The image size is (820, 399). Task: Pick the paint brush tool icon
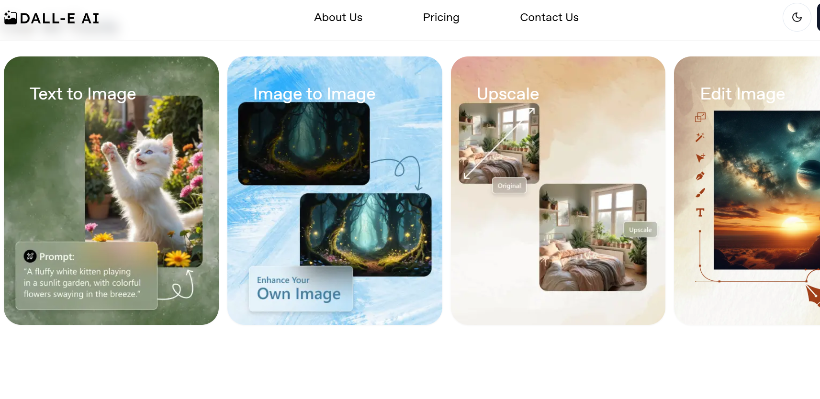(700, 193)
